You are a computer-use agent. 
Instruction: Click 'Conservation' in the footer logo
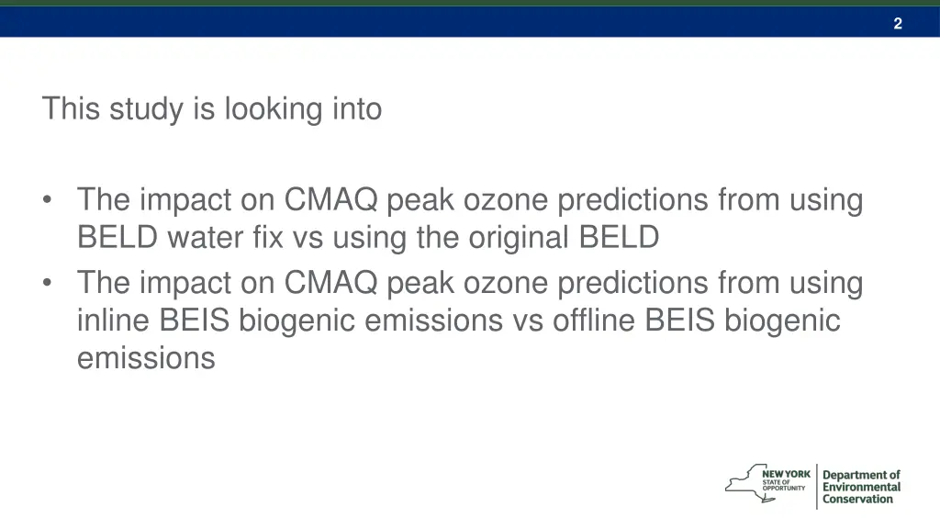[x=857, y=499]
